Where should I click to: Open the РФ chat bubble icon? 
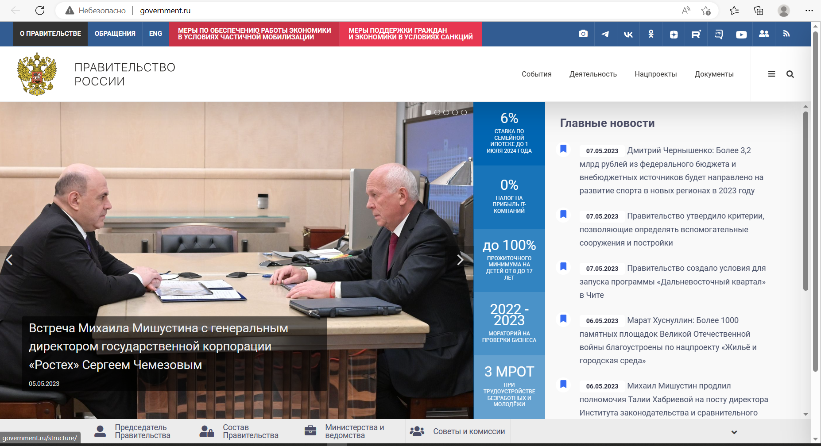(x=719, y=34)
